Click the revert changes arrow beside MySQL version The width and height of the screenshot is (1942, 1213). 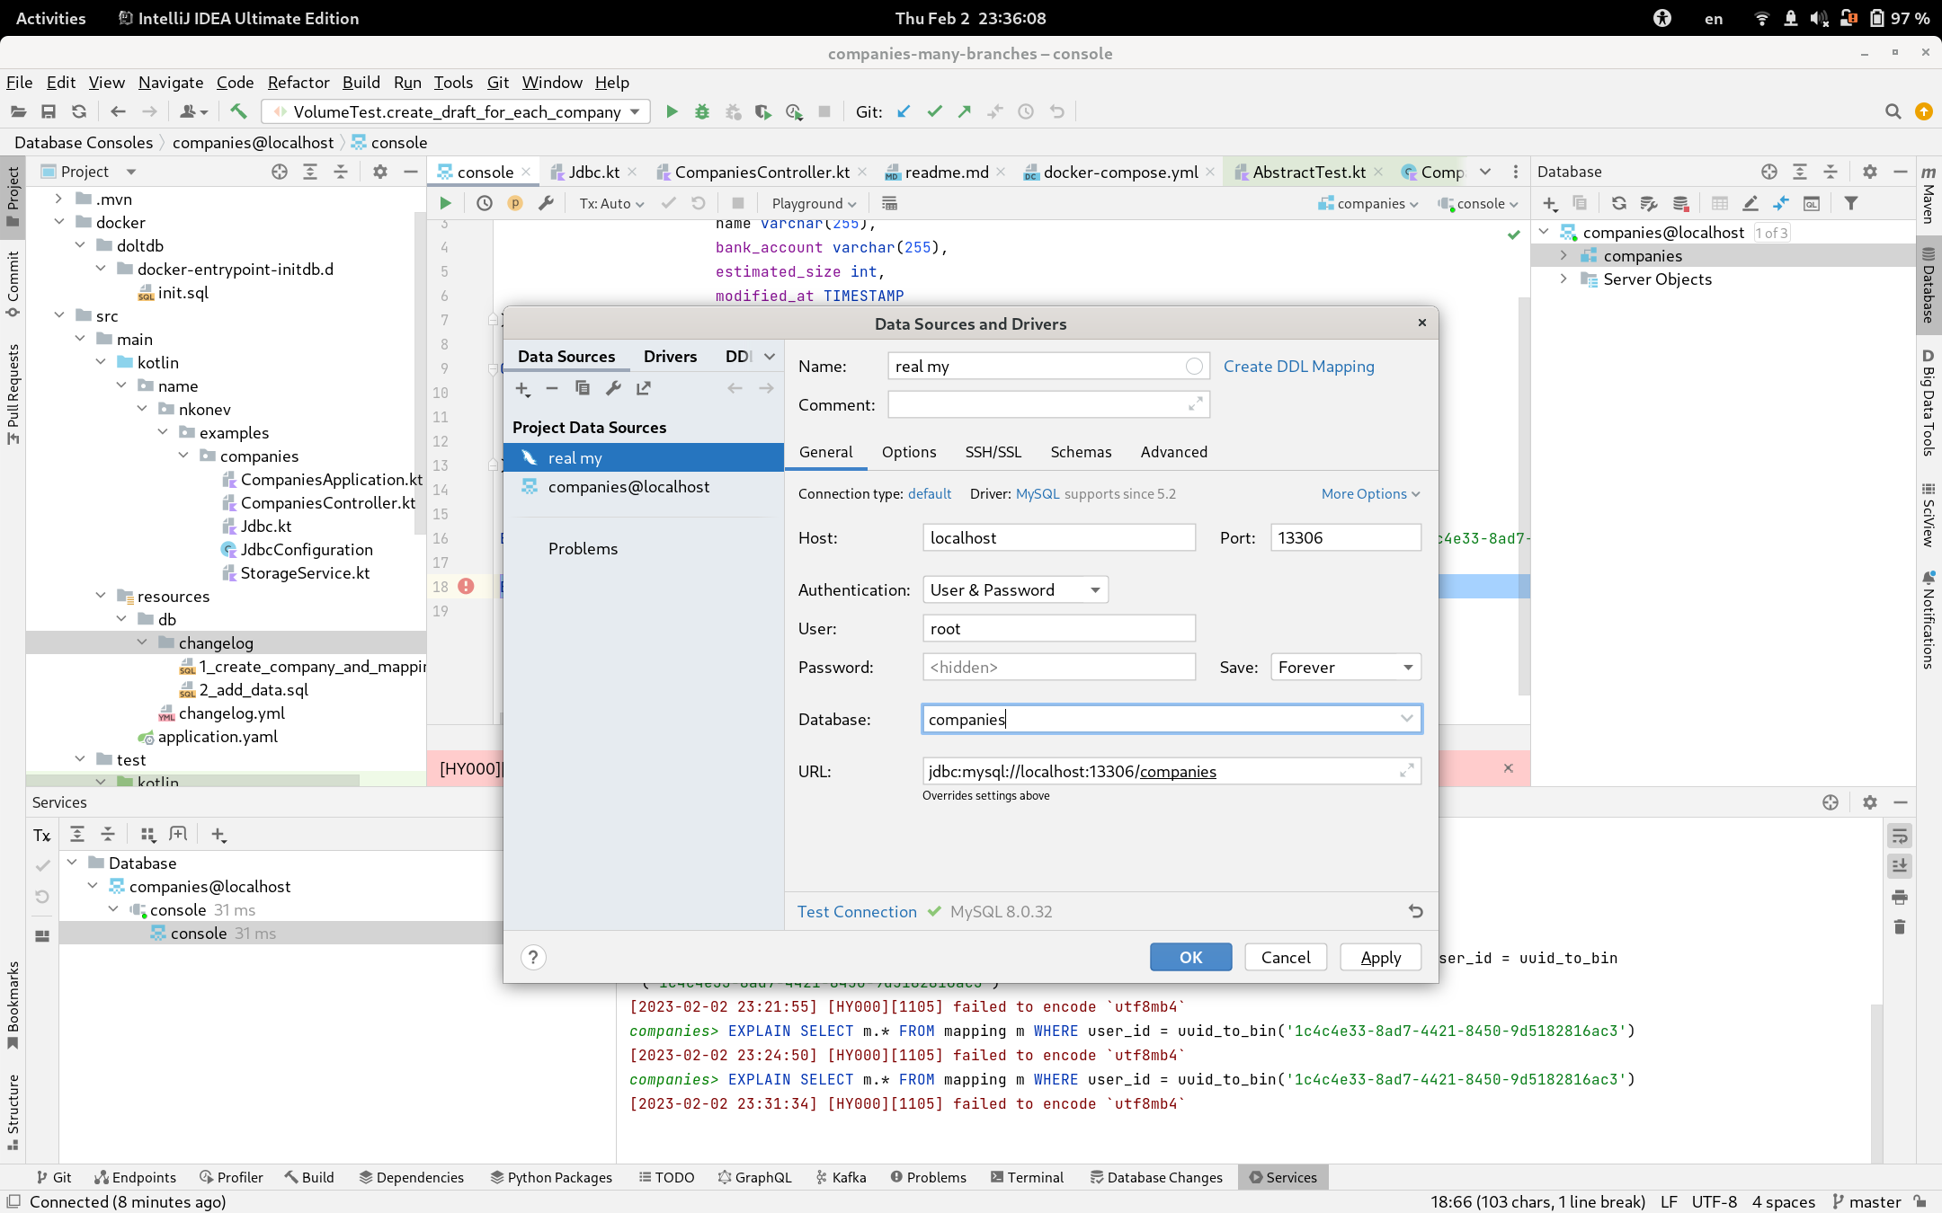coord(1415,911)
